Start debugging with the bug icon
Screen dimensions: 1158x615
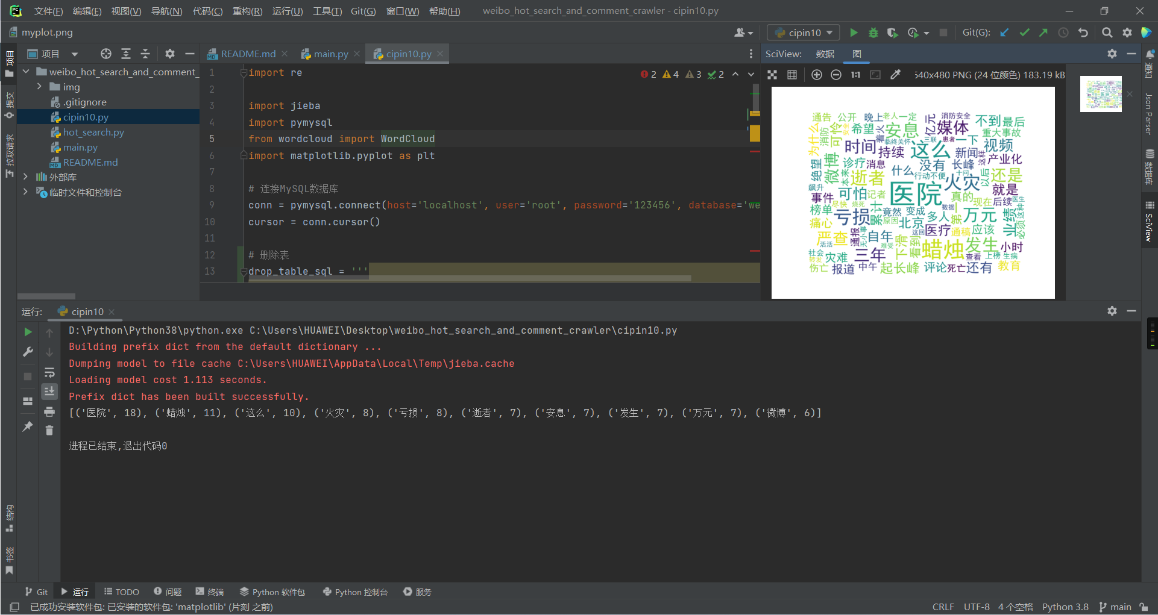click(x=873, y=33)
